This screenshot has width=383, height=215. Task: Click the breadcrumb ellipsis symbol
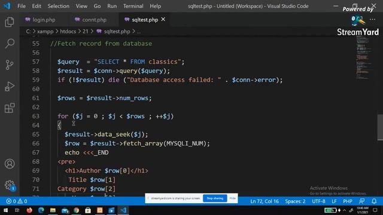(138, 32)
